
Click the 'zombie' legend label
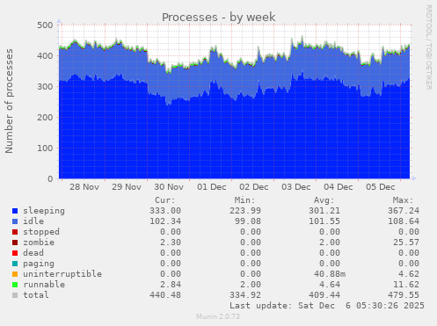point(39,243)
